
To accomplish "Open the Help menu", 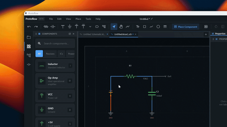I will (x=98, y=19).
